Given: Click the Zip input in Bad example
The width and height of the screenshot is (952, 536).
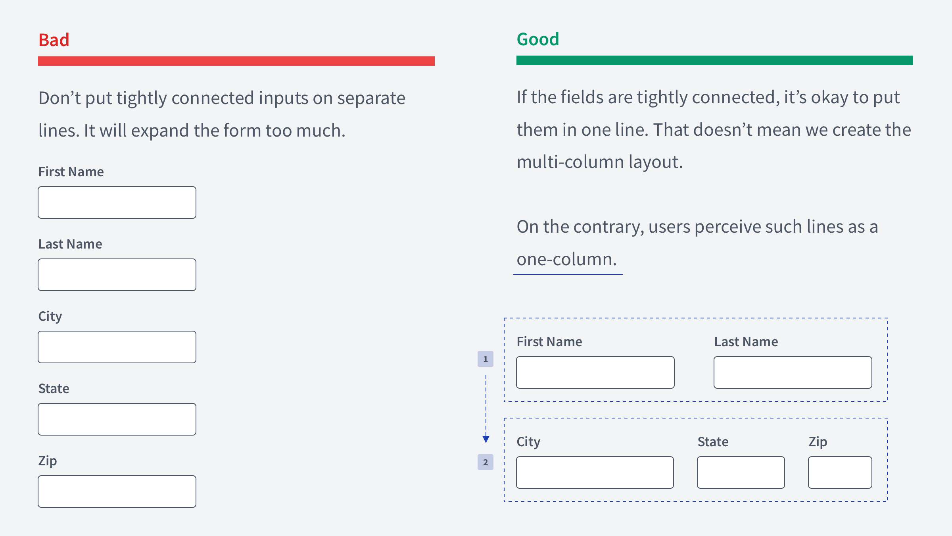Looking at the screenshot, I should [117, 492].
